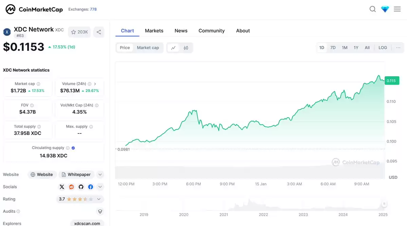Open the Whitepaper button
The image size is (407, 226).
pos(76,175)
